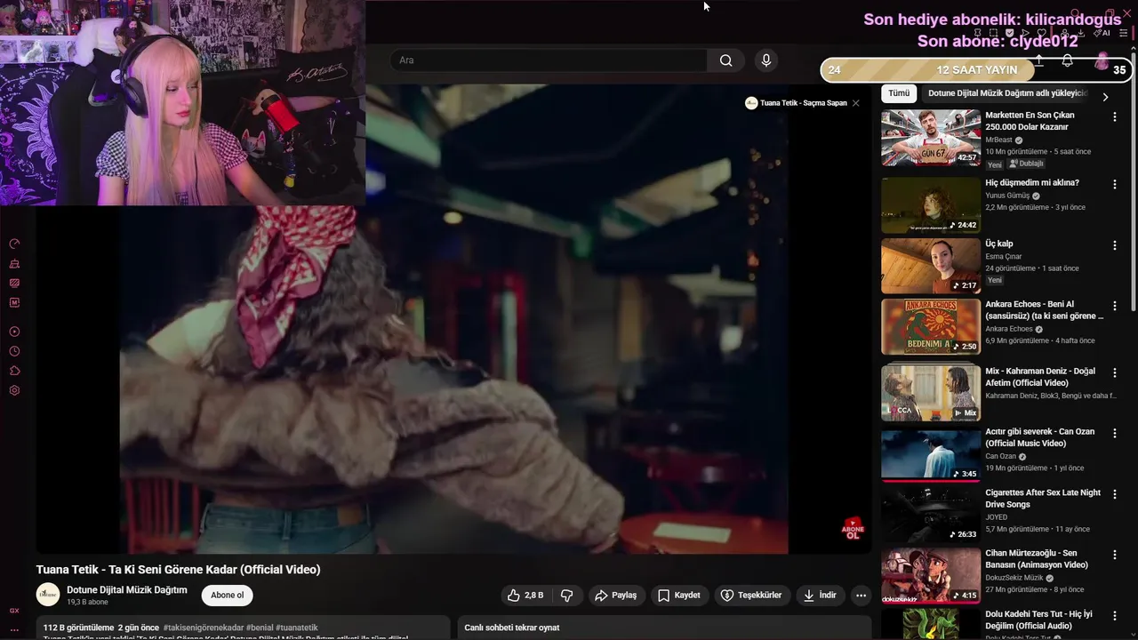Screen dimensions: 1138x640
Task: Open YouTube notifications bell
Action: (x=1067, y=60)
